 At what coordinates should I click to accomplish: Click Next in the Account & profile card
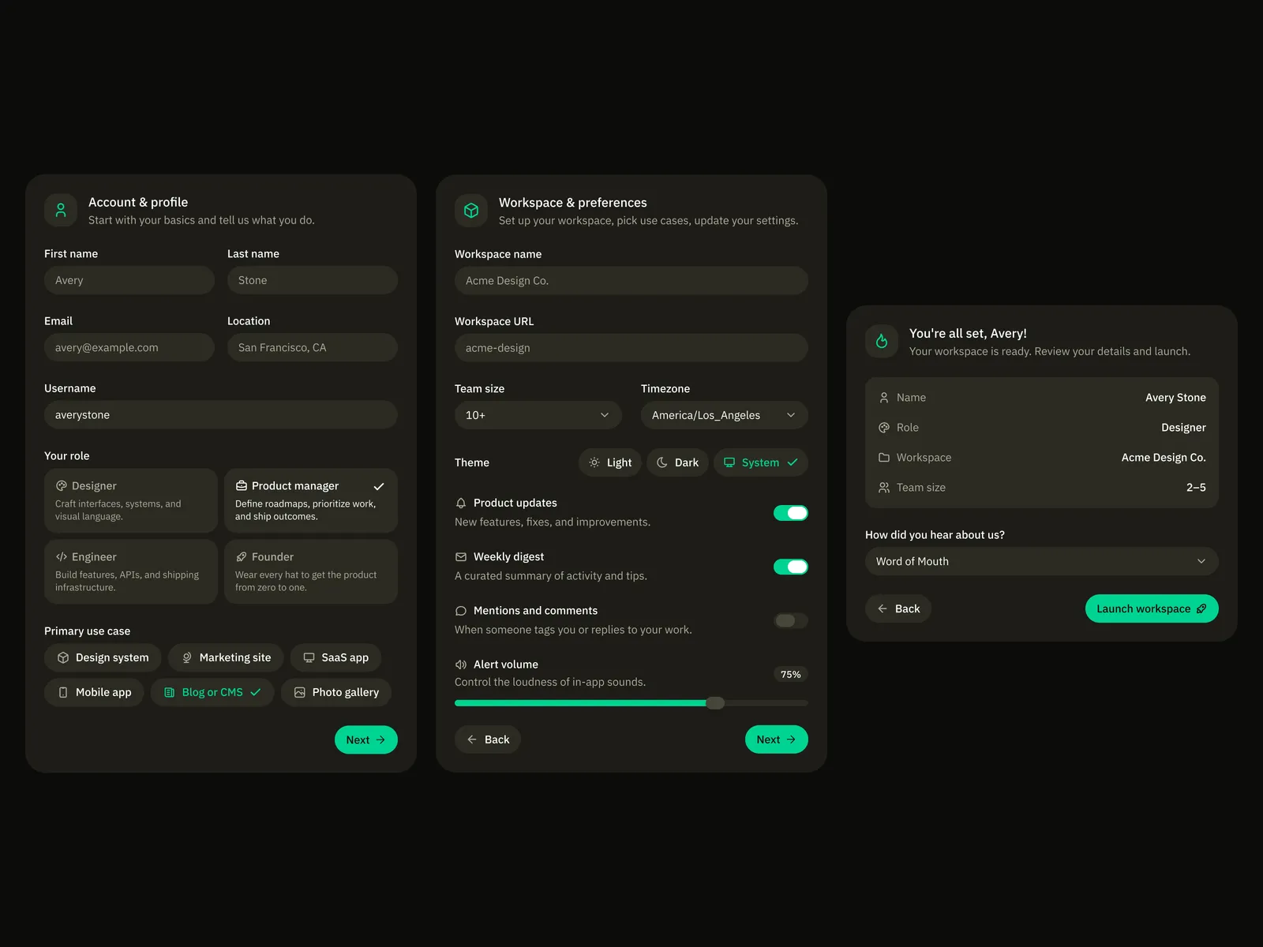tap(365, 739)
